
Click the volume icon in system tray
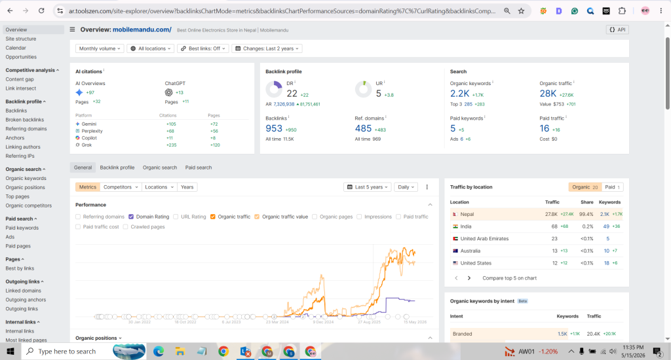click(613, 351)
